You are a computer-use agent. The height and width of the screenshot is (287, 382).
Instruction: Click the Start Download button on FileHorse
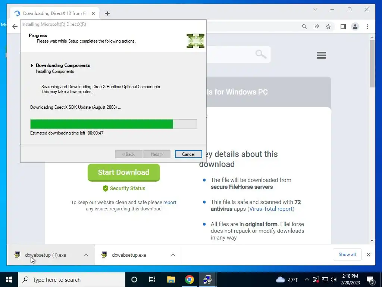click(124, 172)
